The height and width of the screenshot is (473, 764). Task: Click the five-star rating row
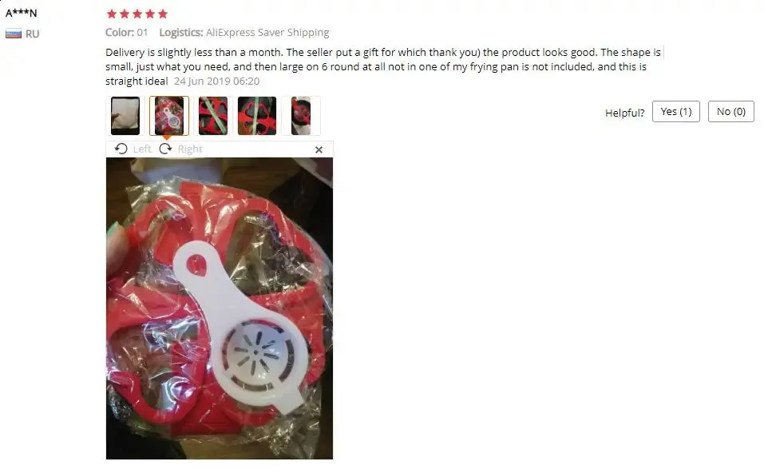click(x=137, y=14)
